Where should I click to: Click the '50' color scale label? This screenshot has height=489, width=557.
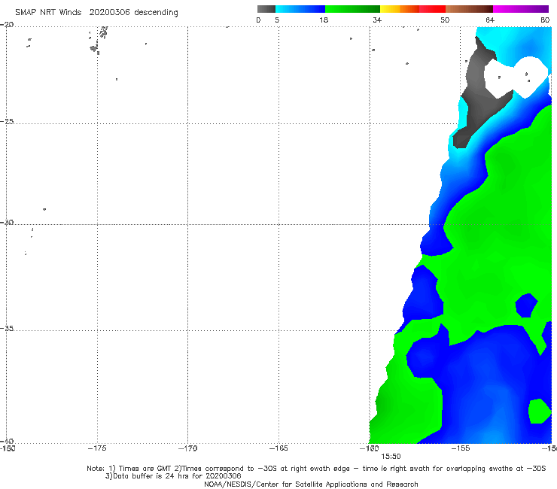445,20
